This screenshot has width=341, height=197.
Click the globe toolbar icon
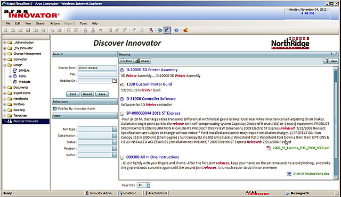point(160,30)
